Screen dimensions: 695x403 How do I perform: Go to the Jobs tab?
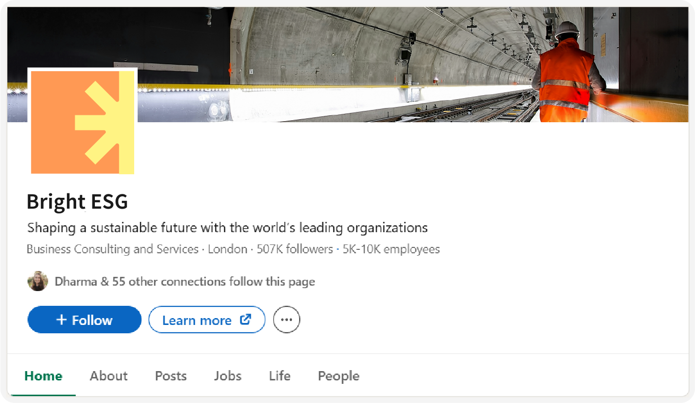click(228, 376)
